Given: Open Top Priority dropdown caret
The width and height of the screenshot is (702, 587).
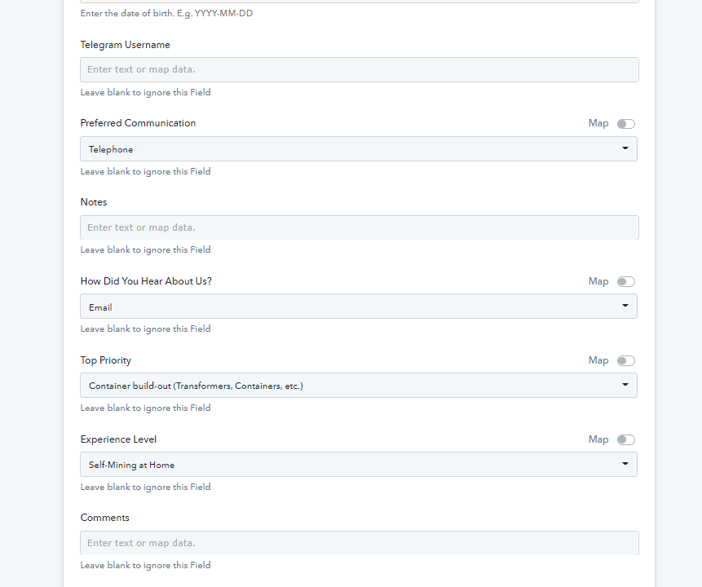Looking at the screenshot, I should 625,385.
